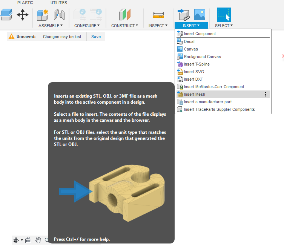Choose Insert SVG from the menu
284x245 pixels.
pyautogui.click(x=194, y=72)
